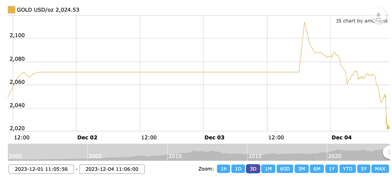
Task: Set chart zoom to 1h
Action: point(224,169)
